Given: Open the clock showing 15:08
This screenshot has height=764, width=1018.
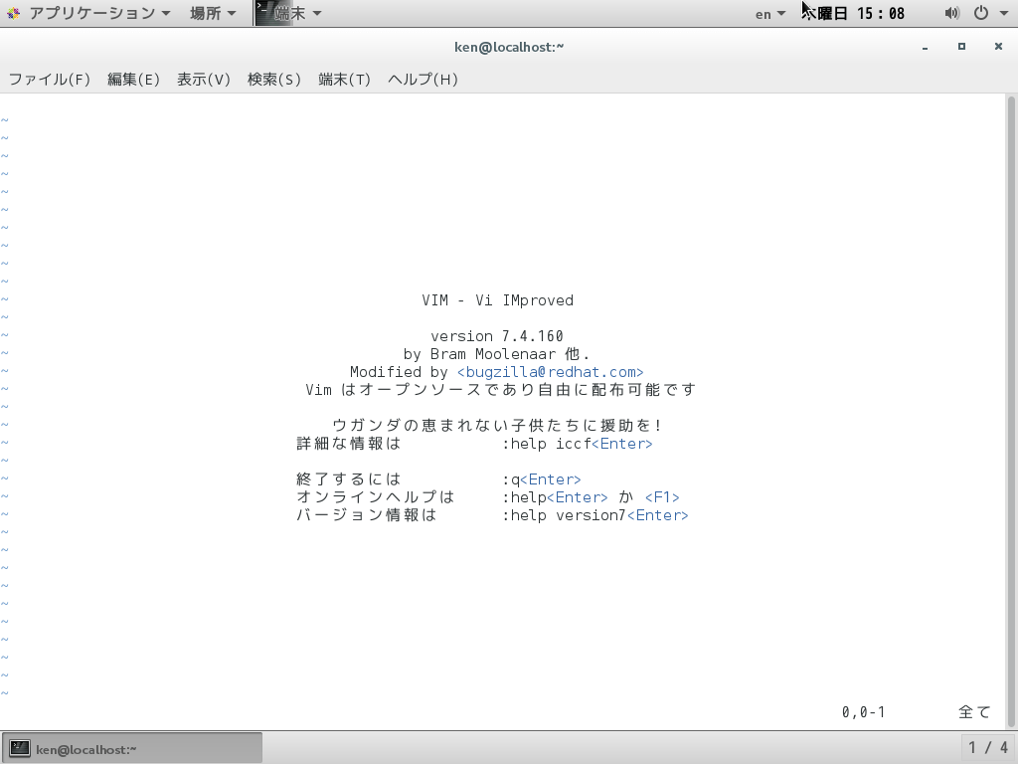Looking at the screenshot, I should (853, 14).
